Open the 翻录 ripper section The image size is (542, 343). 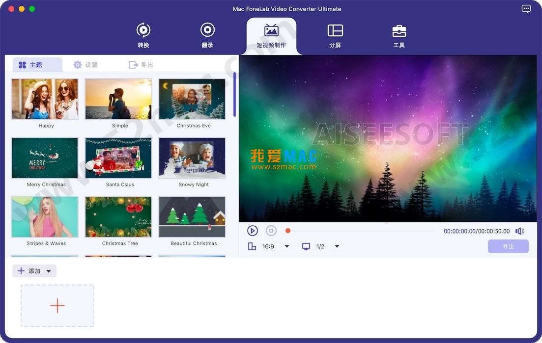pos(207,35)
